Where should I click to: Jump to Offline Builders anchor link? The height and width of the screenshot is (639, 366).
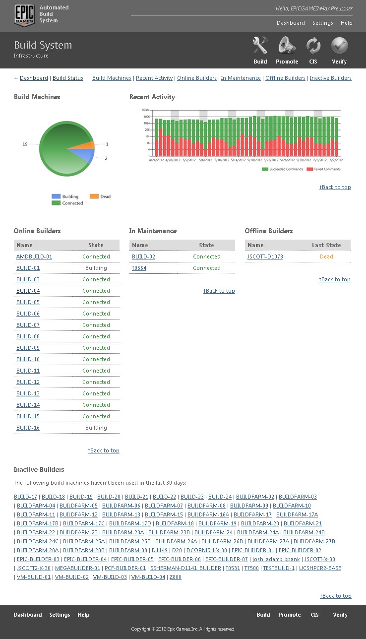coord(285,78)
